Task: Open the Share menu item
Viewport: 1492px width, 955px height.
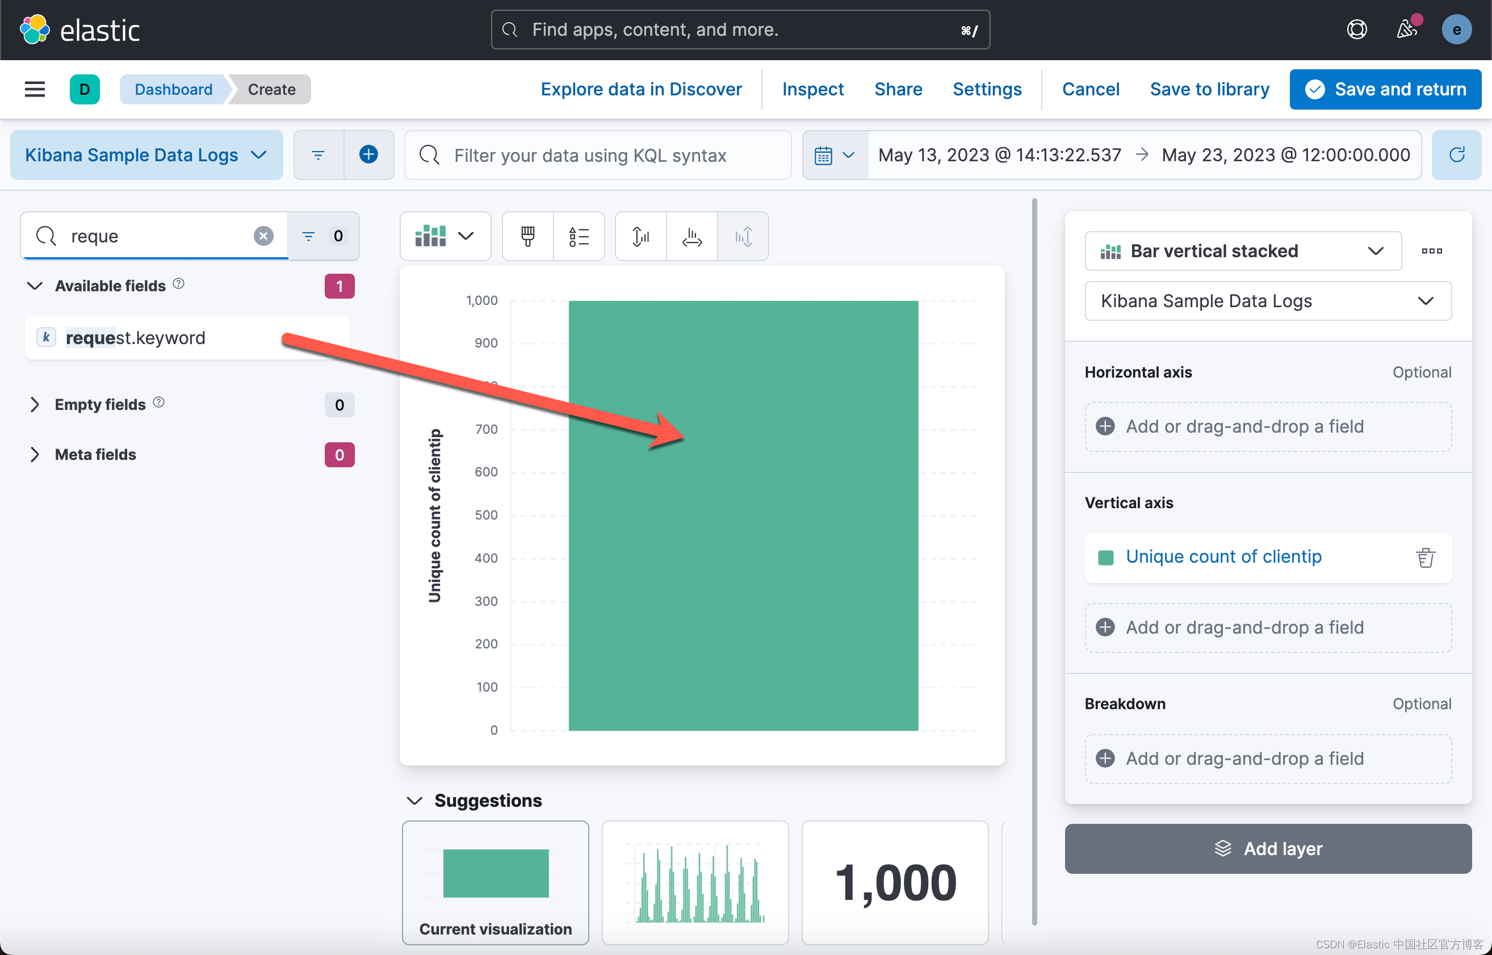Action: tap(898, 89)
